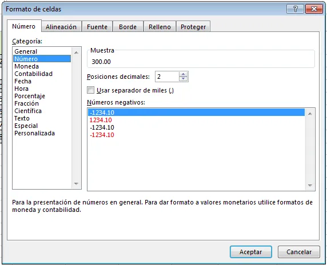Click the category list scroll up arrow
Image resolution: width=327 pixels, height=265 pixels.
coord(77,53)
